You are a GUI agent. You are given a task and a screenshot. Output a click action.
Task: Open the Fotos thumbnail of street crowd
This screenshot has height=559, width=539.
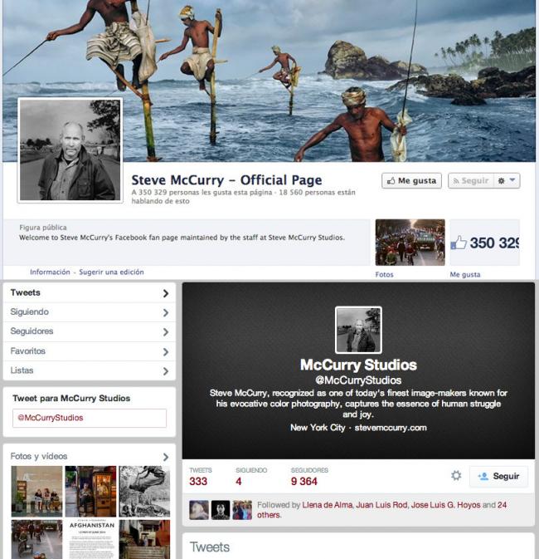410,243
